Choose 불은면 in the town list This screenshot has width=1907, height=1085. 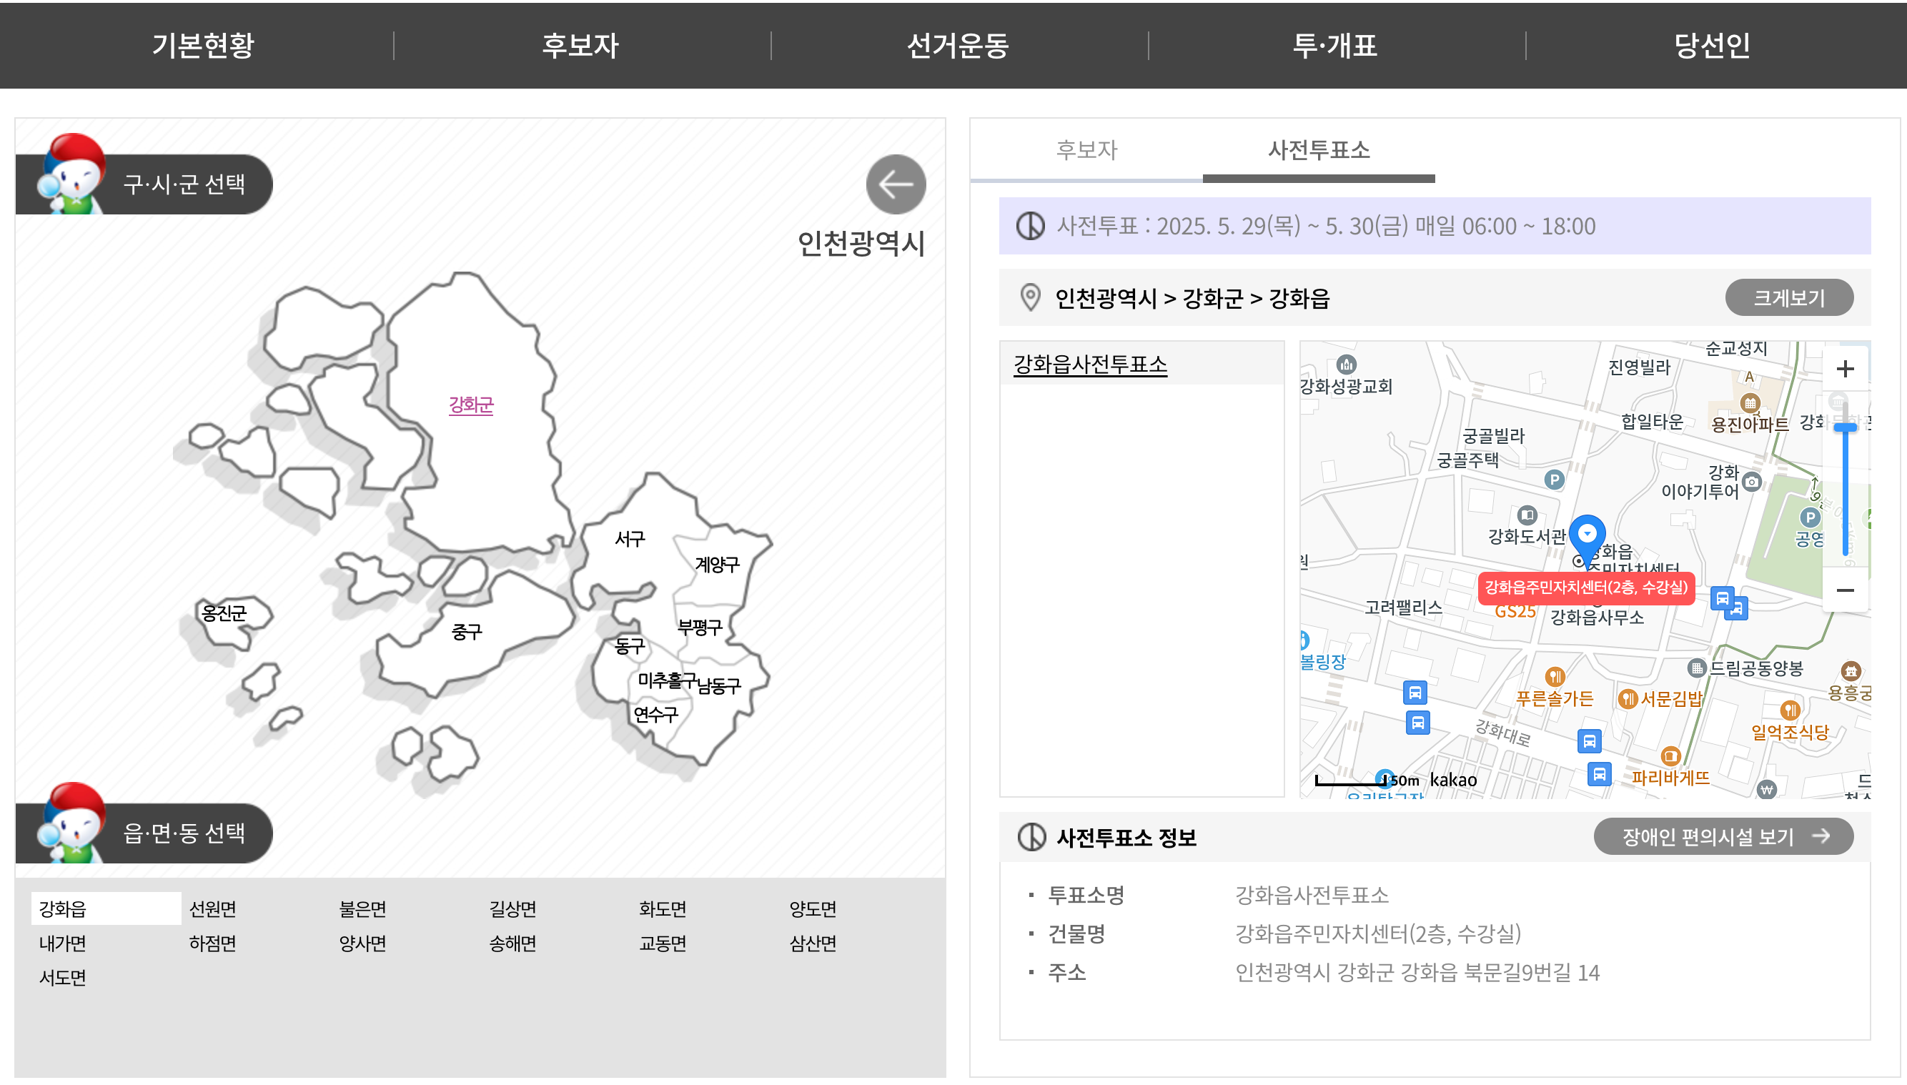click(363, 908)
